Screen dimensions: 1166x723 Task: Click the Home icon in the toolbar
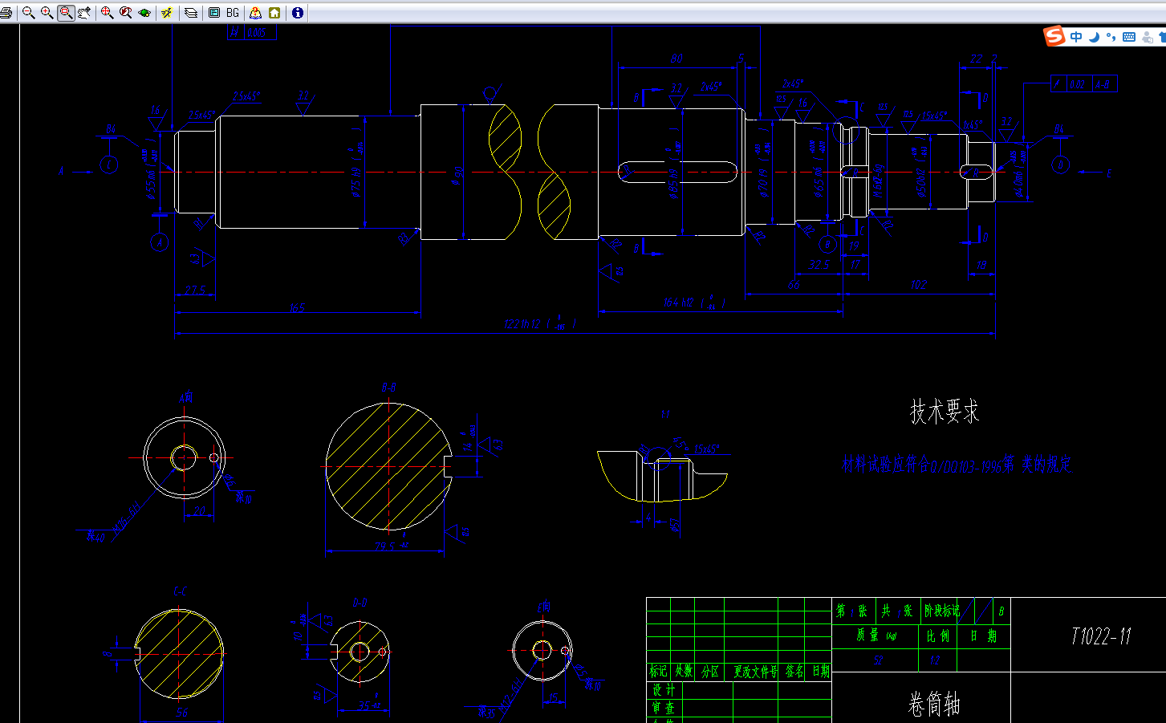(x=274, y=13)
